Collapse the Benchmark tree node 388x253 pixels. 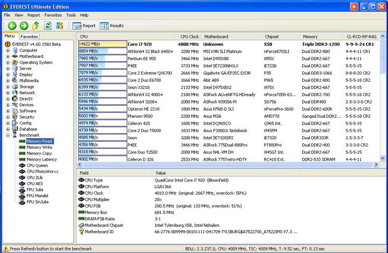point(8,135)
